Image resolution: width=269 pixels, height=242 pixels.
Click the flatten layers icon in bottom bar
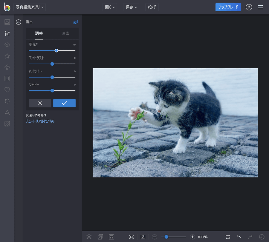click(100, 237)
